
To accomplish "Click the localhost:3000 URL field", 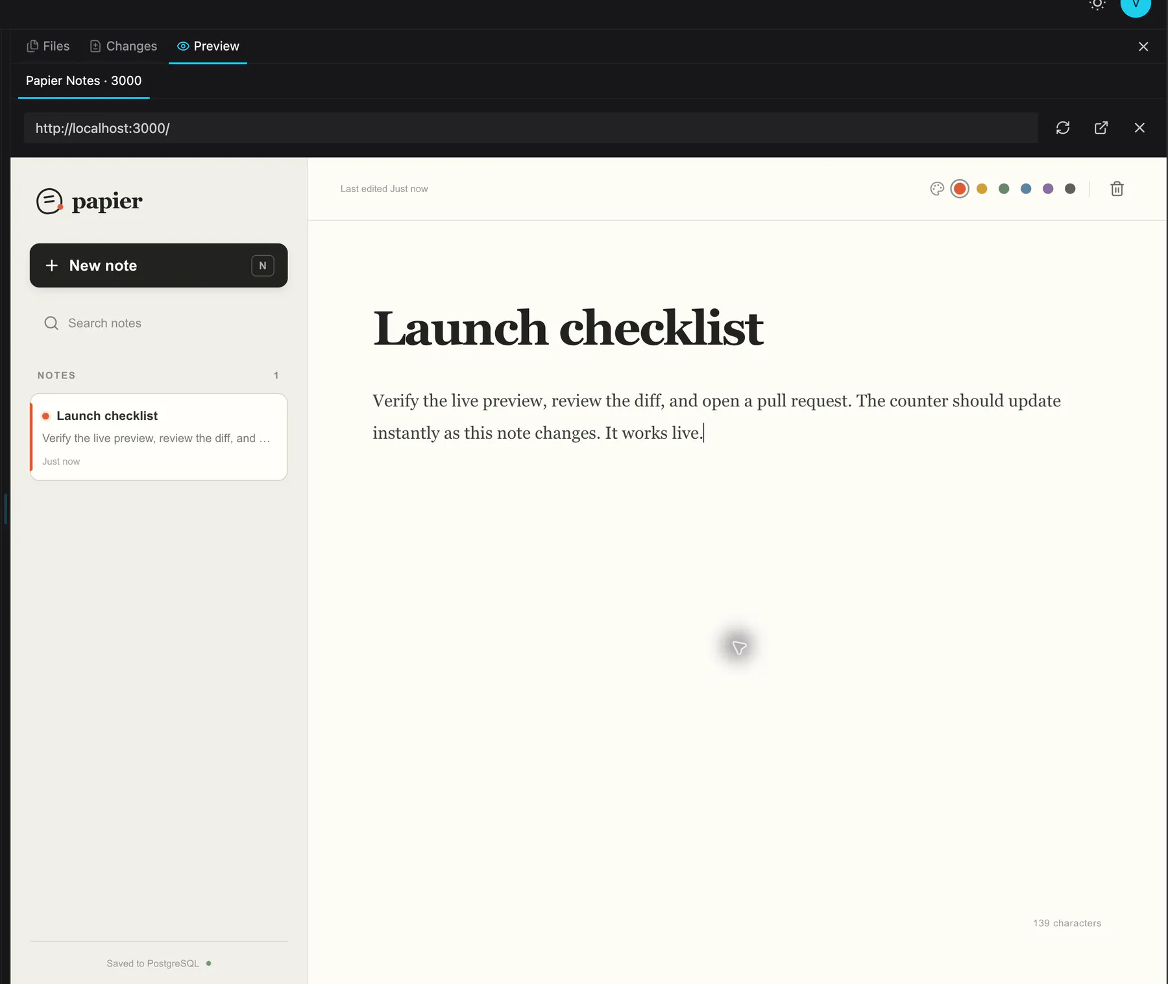I will point(531,128).
